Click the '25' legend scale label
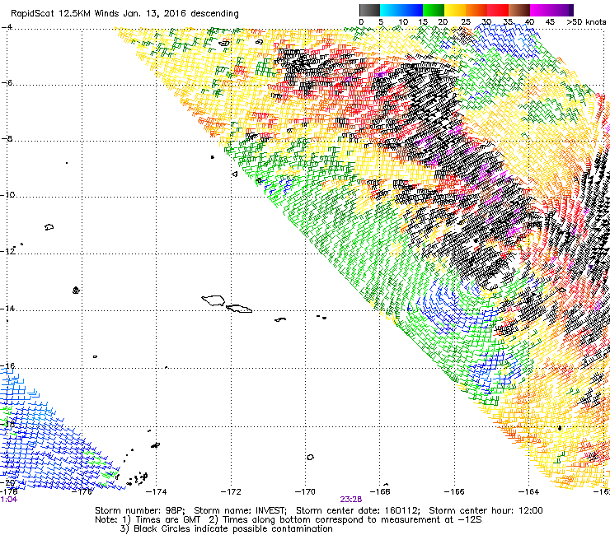 coord(465,22)
